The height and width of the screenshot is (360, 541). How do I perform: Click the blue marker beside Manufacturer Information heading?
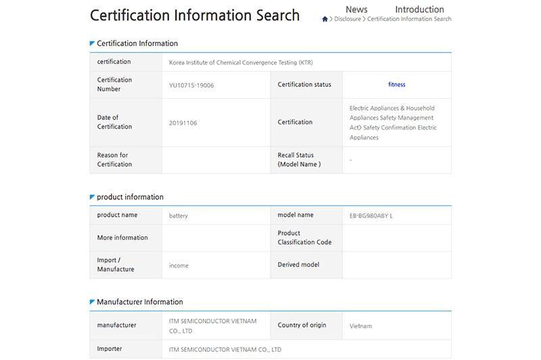(x=92, y=302)
